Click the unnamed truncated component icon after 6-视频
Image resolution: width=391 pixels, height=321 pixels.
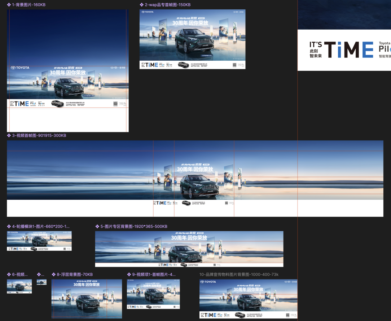pos(39,274)
